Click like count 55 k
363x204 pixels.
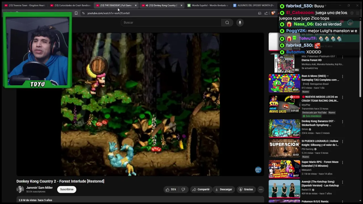[173, 189]
